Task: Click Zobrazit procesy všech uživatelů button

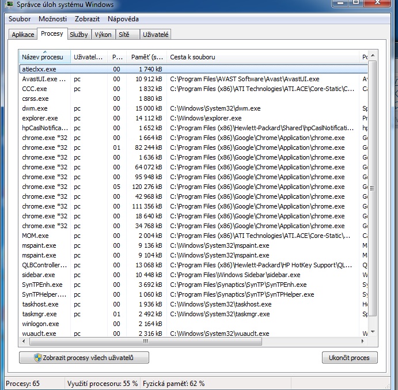Action: [84, 358]
